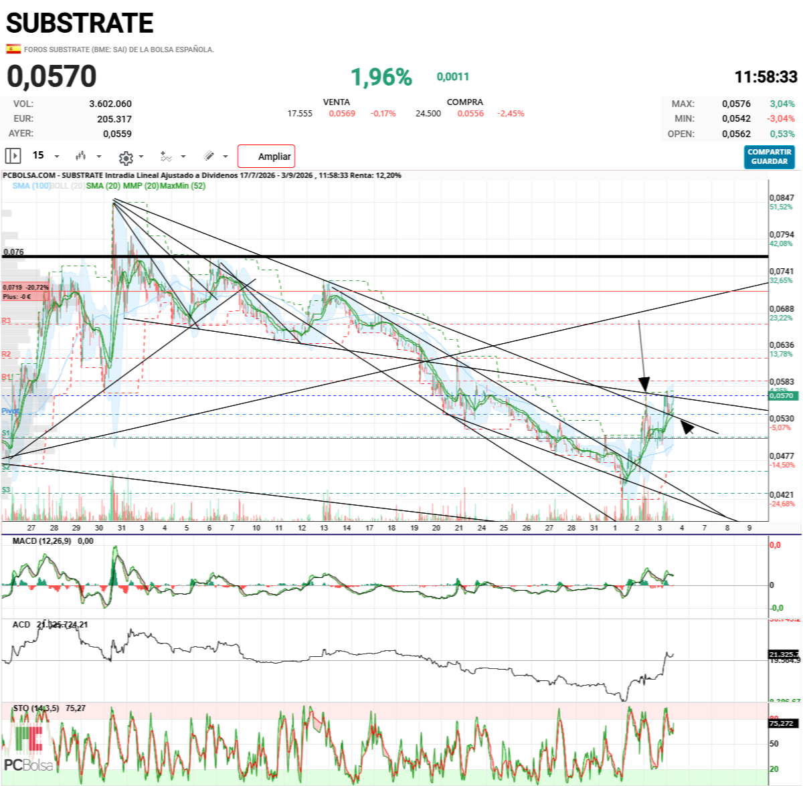Expand the settings gear dropdown arrow
The height and width of the screenshot is (786, 803).
[141, 157]
